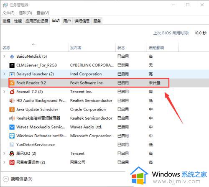Switch to the 性能 tab
This screenshot has width=209, height=187.
[18, 21]
